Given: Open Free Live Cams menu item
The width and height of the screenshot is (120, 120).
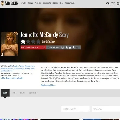Looking at the screenshot, I should coord(70,3).
